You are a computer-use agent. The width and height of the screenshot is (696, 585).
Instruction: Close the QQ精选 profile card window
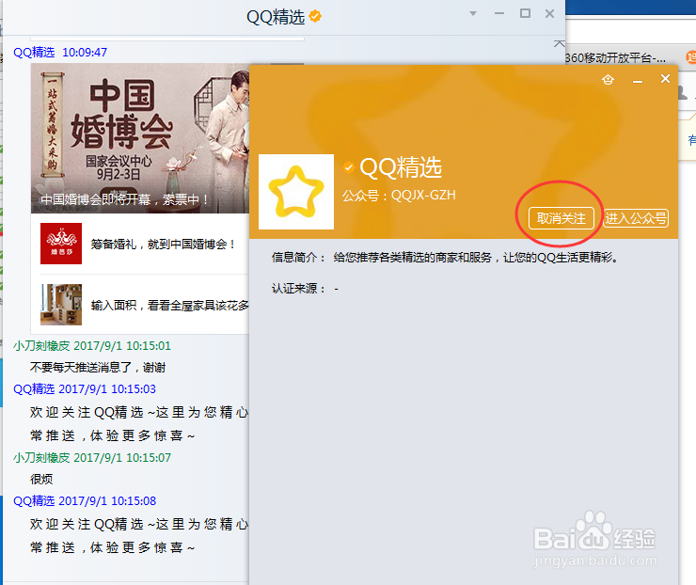click(x=665, y=79)
